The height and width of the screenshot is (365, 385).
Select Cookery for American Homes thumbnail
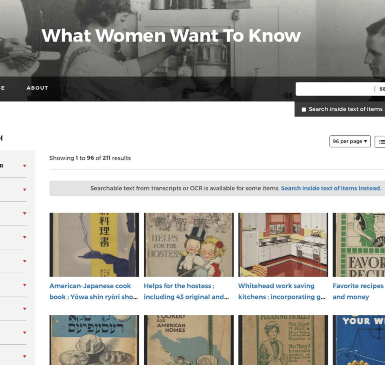click(189, 340)
